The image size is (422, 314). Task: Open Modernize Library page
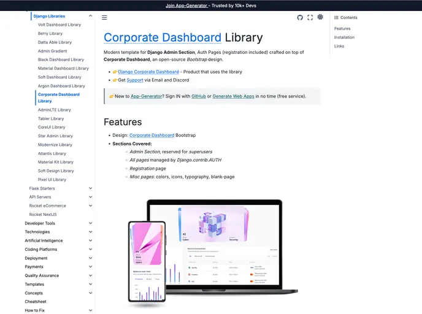(x=55, y=145)
